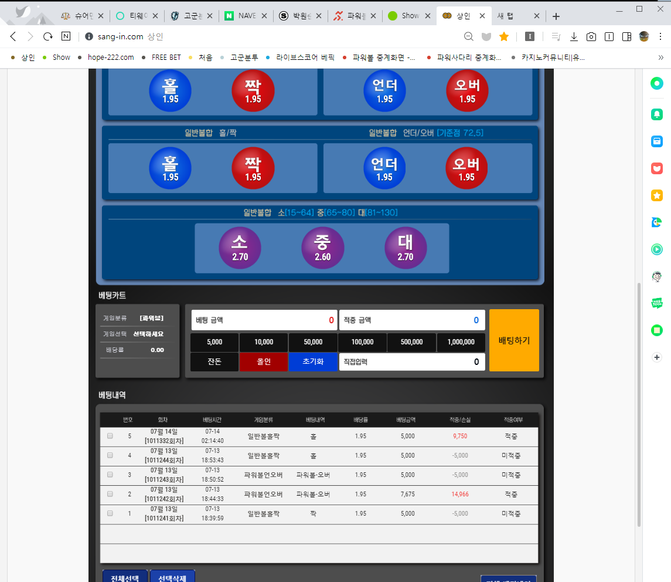Add the 50,000 bet amount button
This screenshot has height=582, width=671.
(x=313, y=342)
